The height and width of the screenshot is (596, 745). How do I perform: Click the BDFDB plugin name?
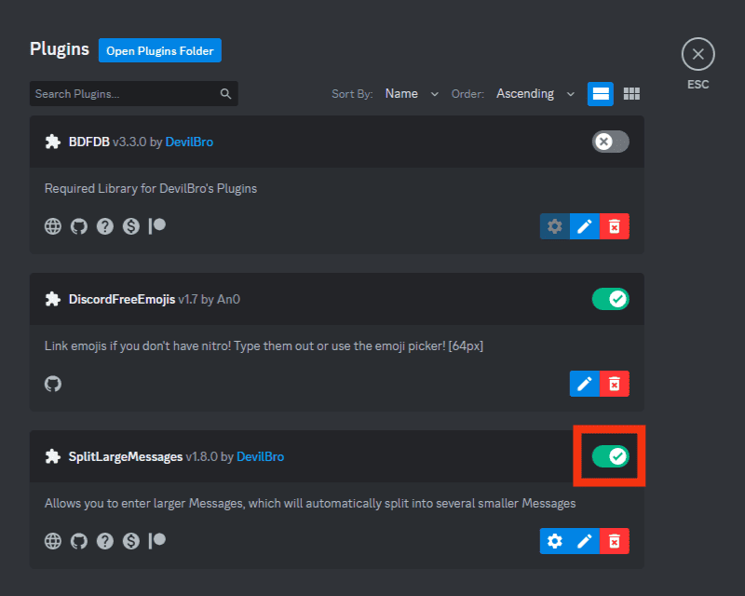pos(89,142)
